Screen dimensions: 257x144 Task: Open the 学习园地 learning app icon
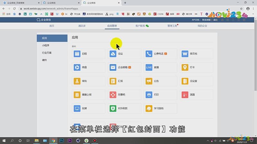(149, 108)
